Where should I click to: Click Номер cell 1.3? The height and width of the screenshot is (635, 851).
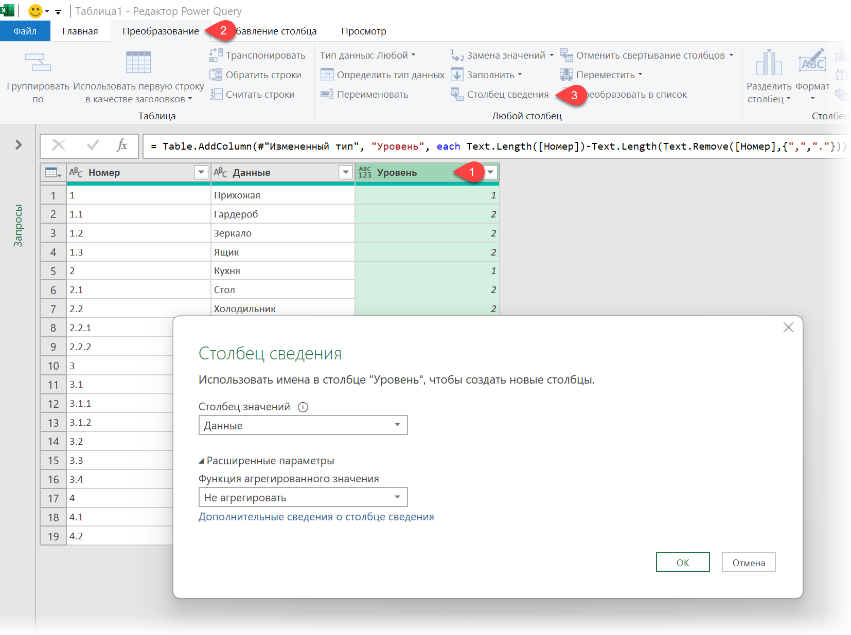point(138,252)
